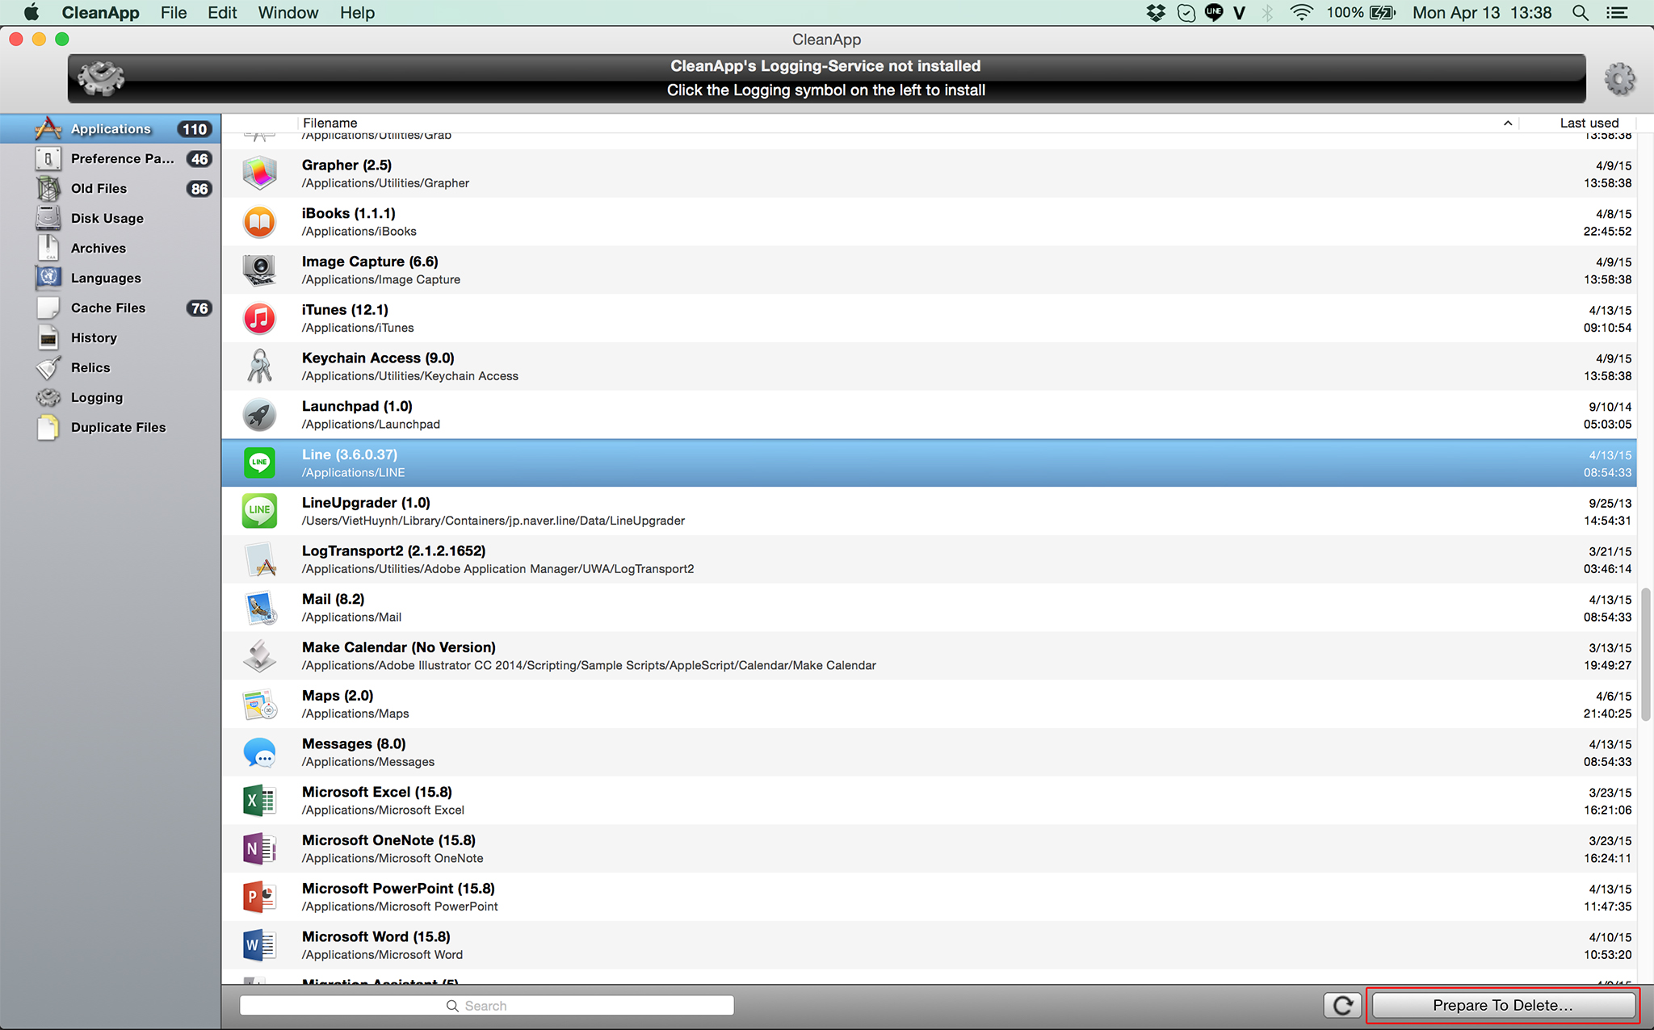Click the Messages app icon

coord(259,752)
